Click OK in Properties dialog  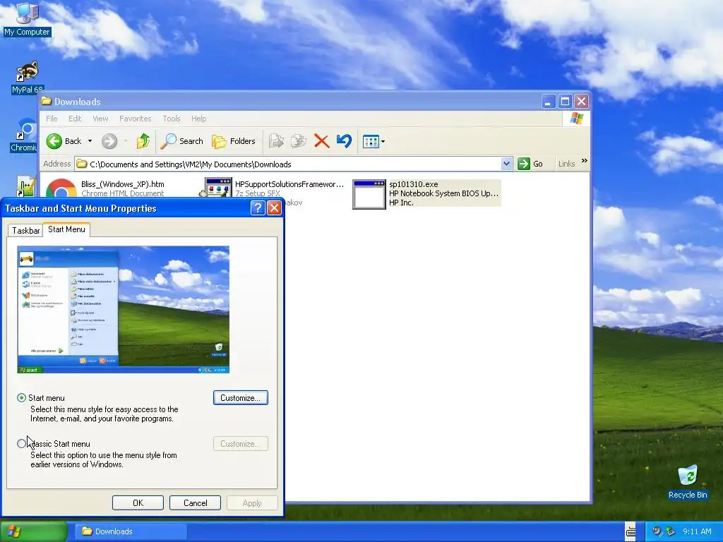[x=138, y=502]
